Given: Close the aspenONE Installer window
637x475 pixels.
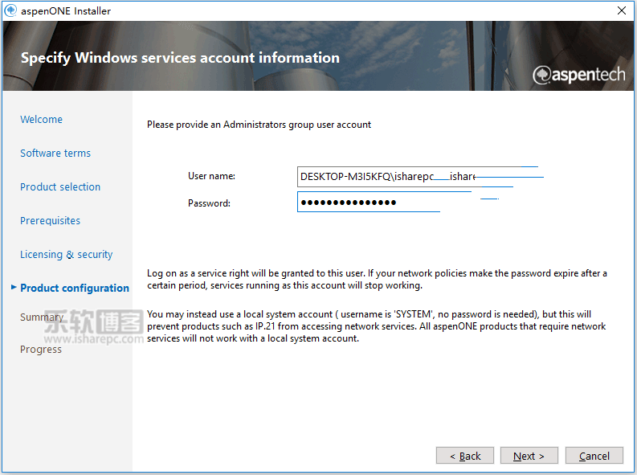Looking at the screenshot, I should coord(621,10).
